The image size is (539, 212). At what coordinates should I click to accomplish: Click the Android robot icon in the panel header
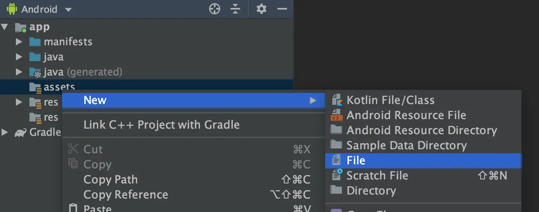point(12,9)
